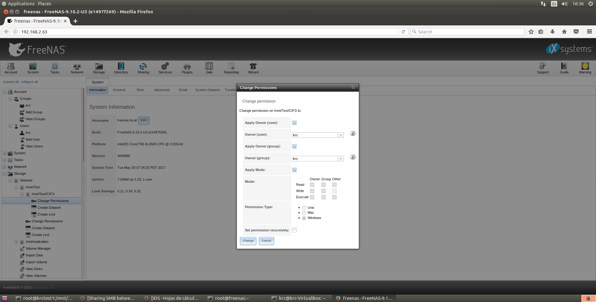This screenshot has height=302, width=596.
Task: Toggle Apply Owner (user) checkbox
Action: tap(294, 123)
